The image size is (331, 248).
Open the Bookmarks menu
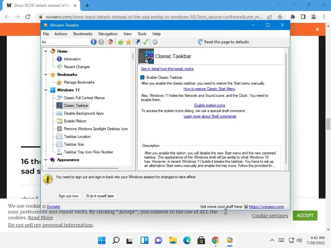[x=83, y=34]
